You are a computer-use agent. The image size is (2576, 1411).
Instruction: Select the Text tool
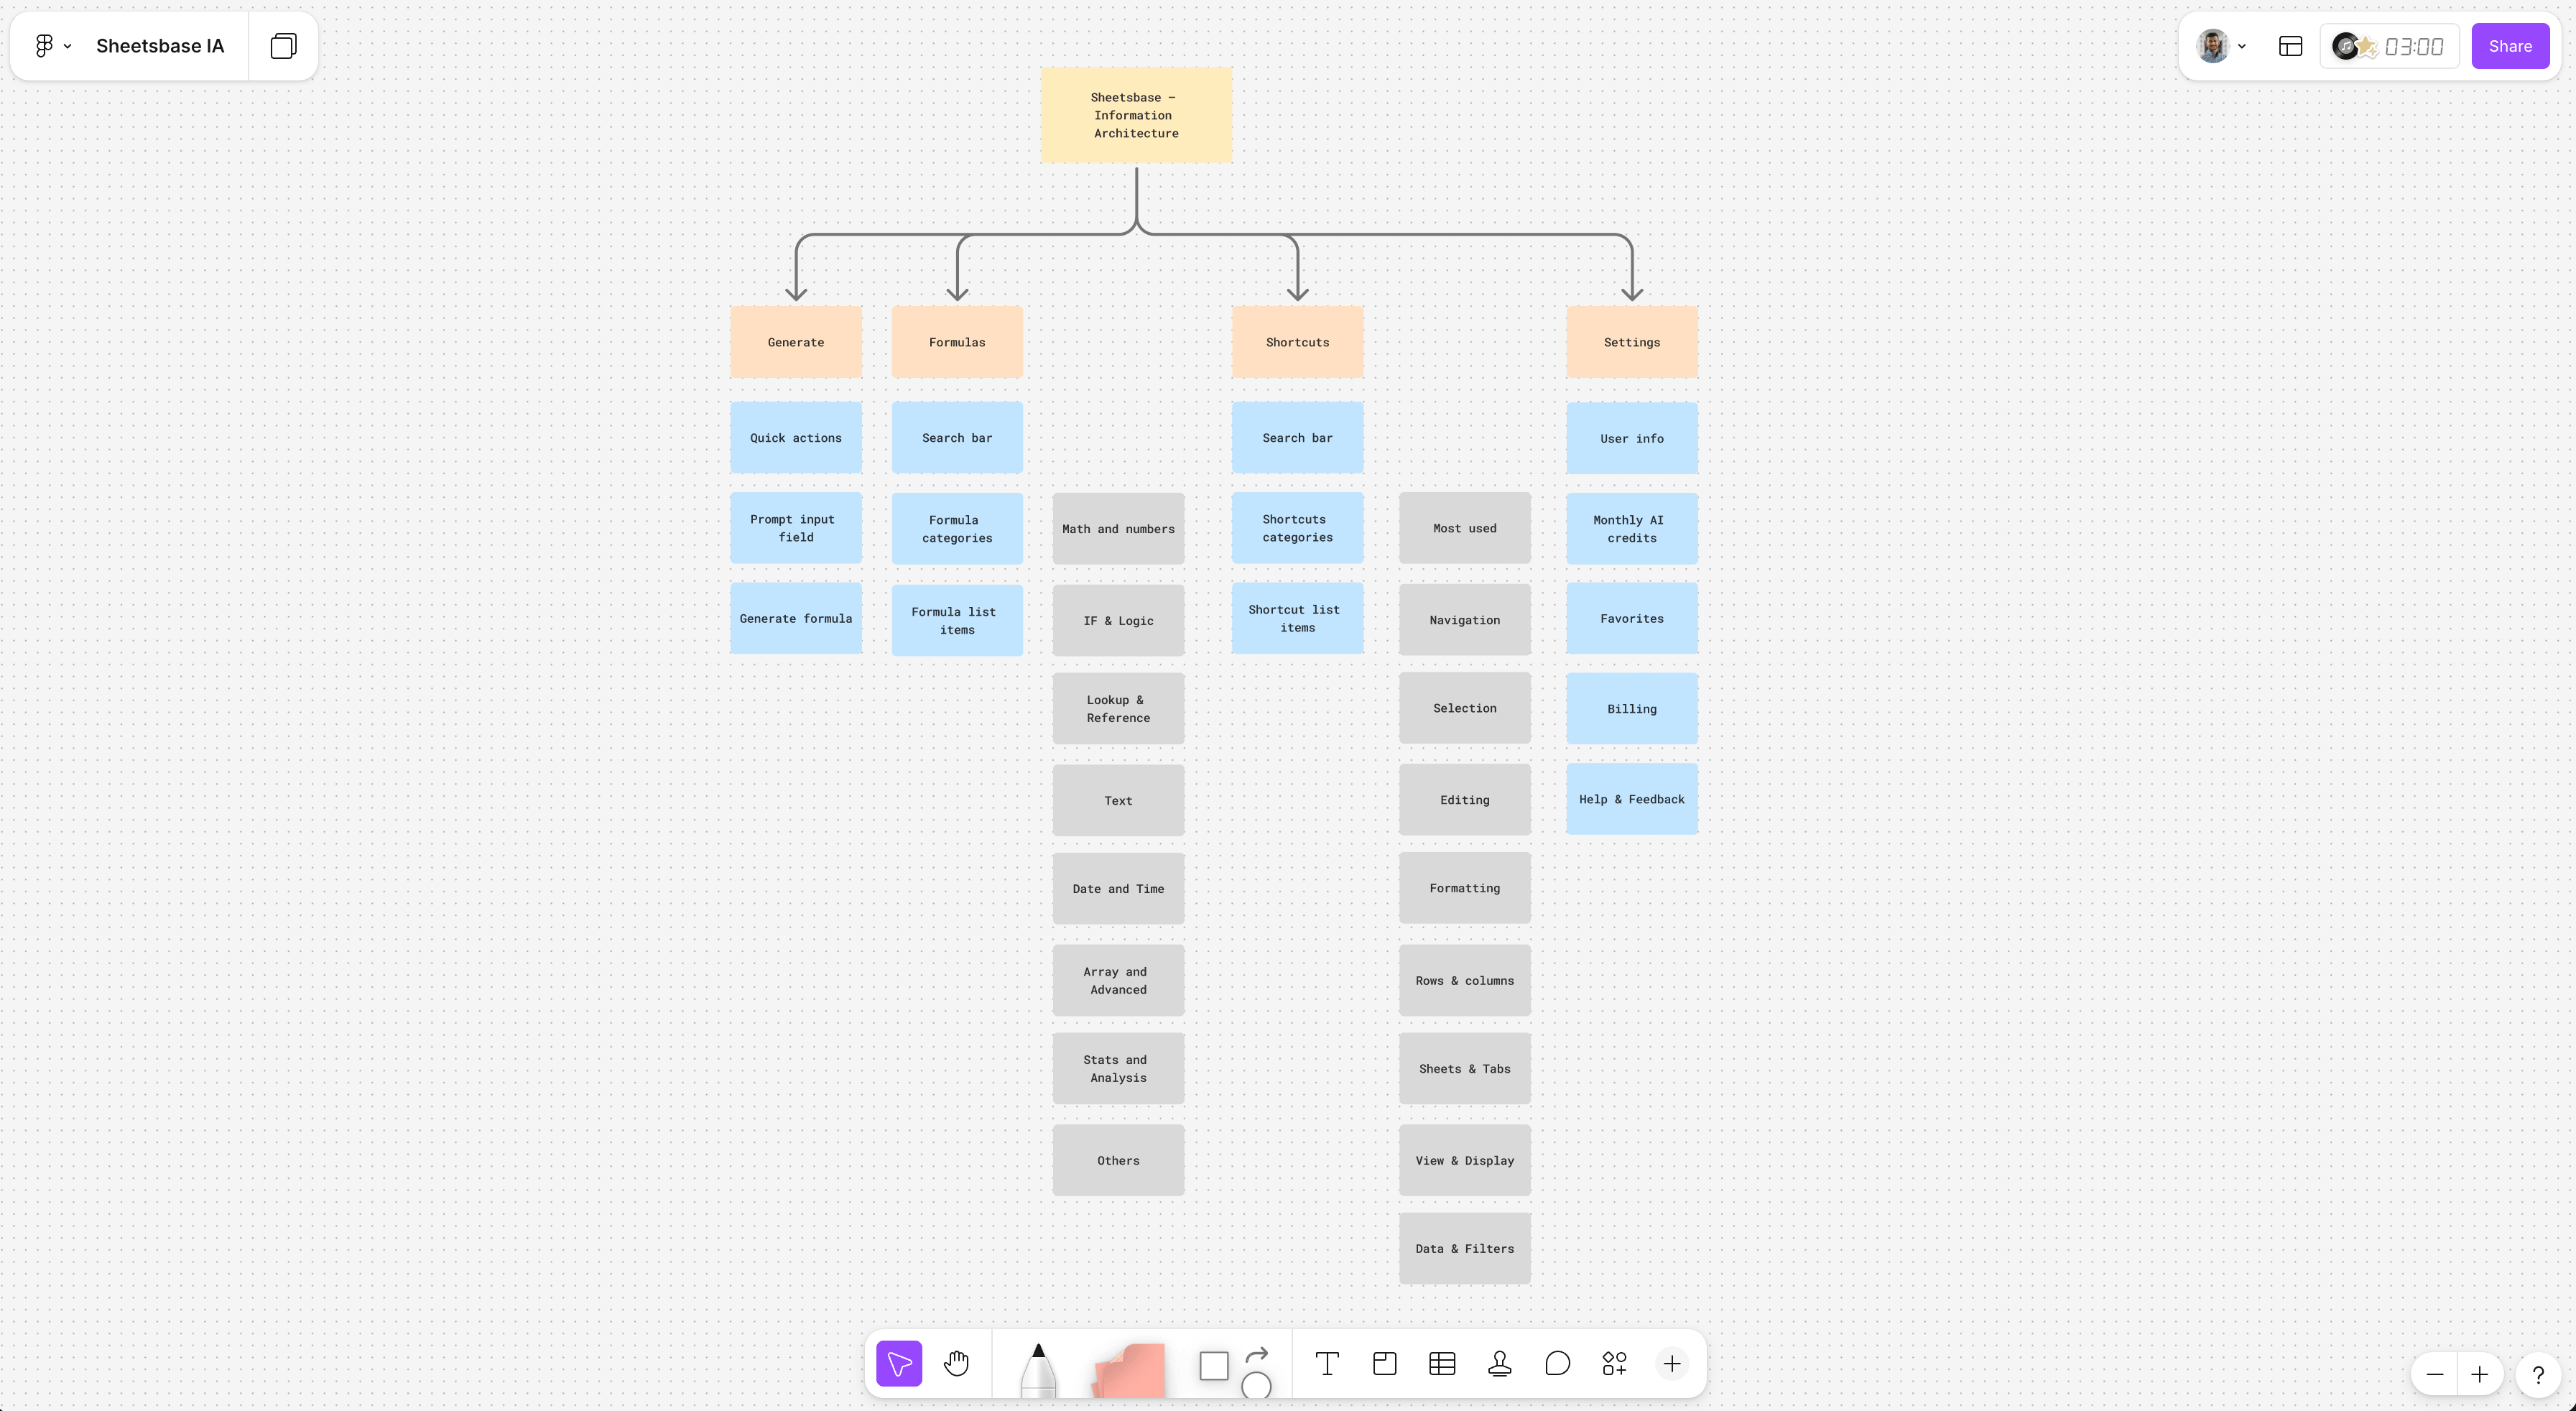(1327, 1363)
